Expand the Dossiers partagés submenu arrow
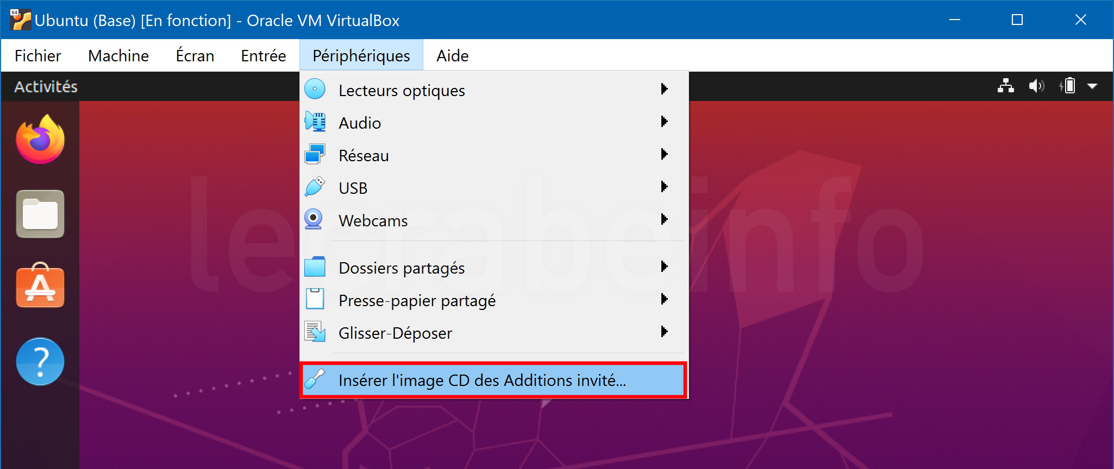Image resolution: width=1114 pixels, height=469 pixels. pos(664,267)
